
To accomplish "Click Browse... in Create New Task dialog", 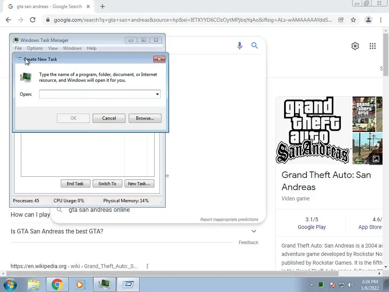I will pos(145,118).
